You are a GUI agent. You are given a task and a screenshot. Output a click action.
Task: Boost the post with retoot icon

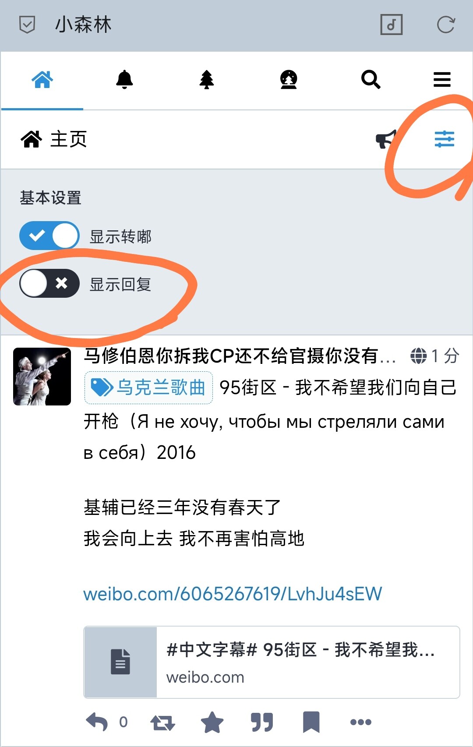point(162,722)
